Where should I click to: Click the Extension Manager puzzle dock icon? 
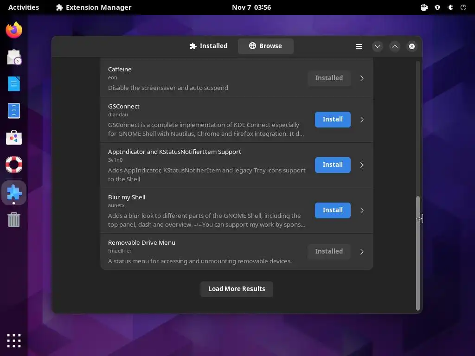point(14,192)
